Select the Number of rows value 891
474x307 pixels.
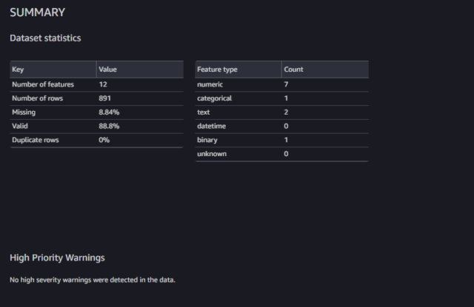104,98
